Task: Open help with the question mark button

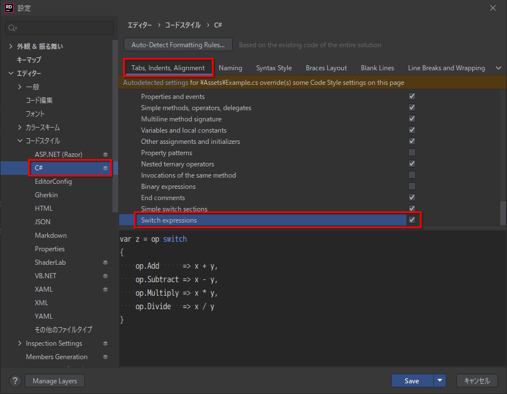Action: click(x=15, y=381)
